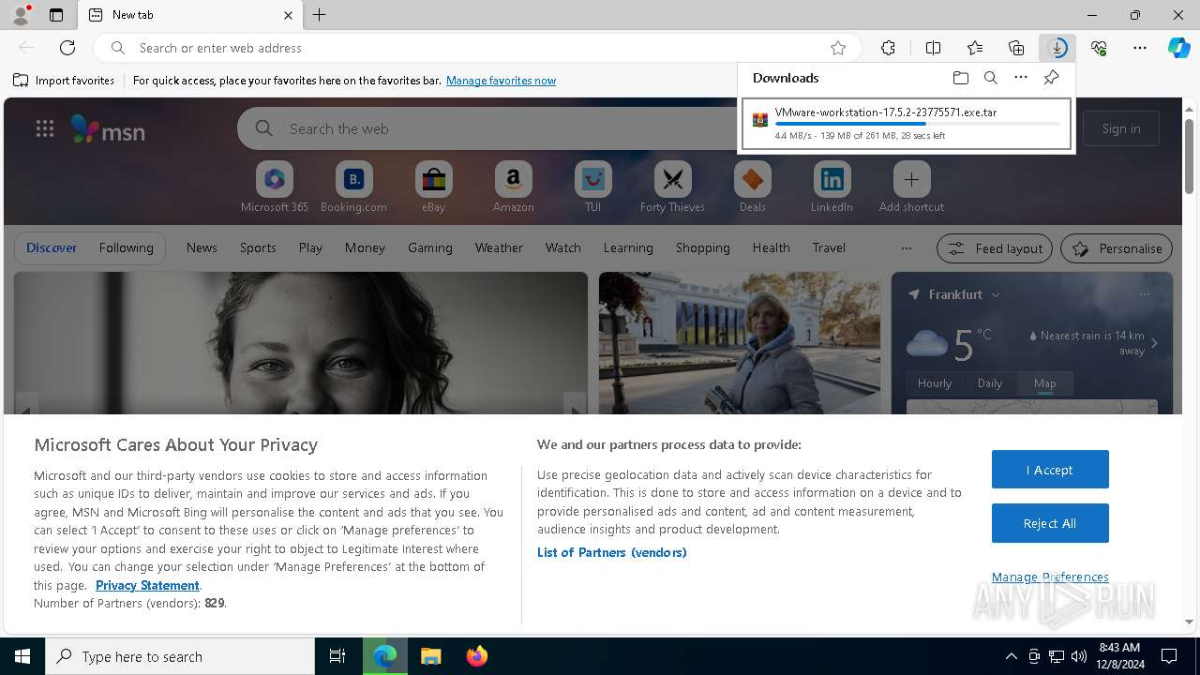This screenshot has width=1200, height=675.
Task: Open Windows Start menu
Action: click(22, 656)
